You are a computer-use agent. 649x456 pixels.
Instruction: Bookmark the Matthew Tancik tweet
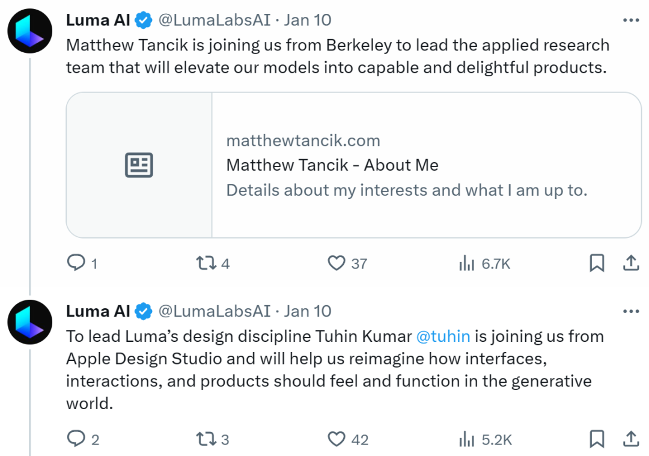click(597, 263)
